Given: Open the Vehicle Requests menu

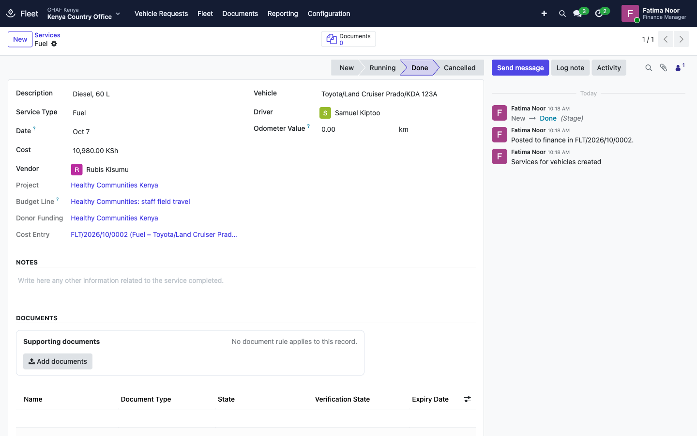Looking at the screenshot, I should [x=161, y=14].
